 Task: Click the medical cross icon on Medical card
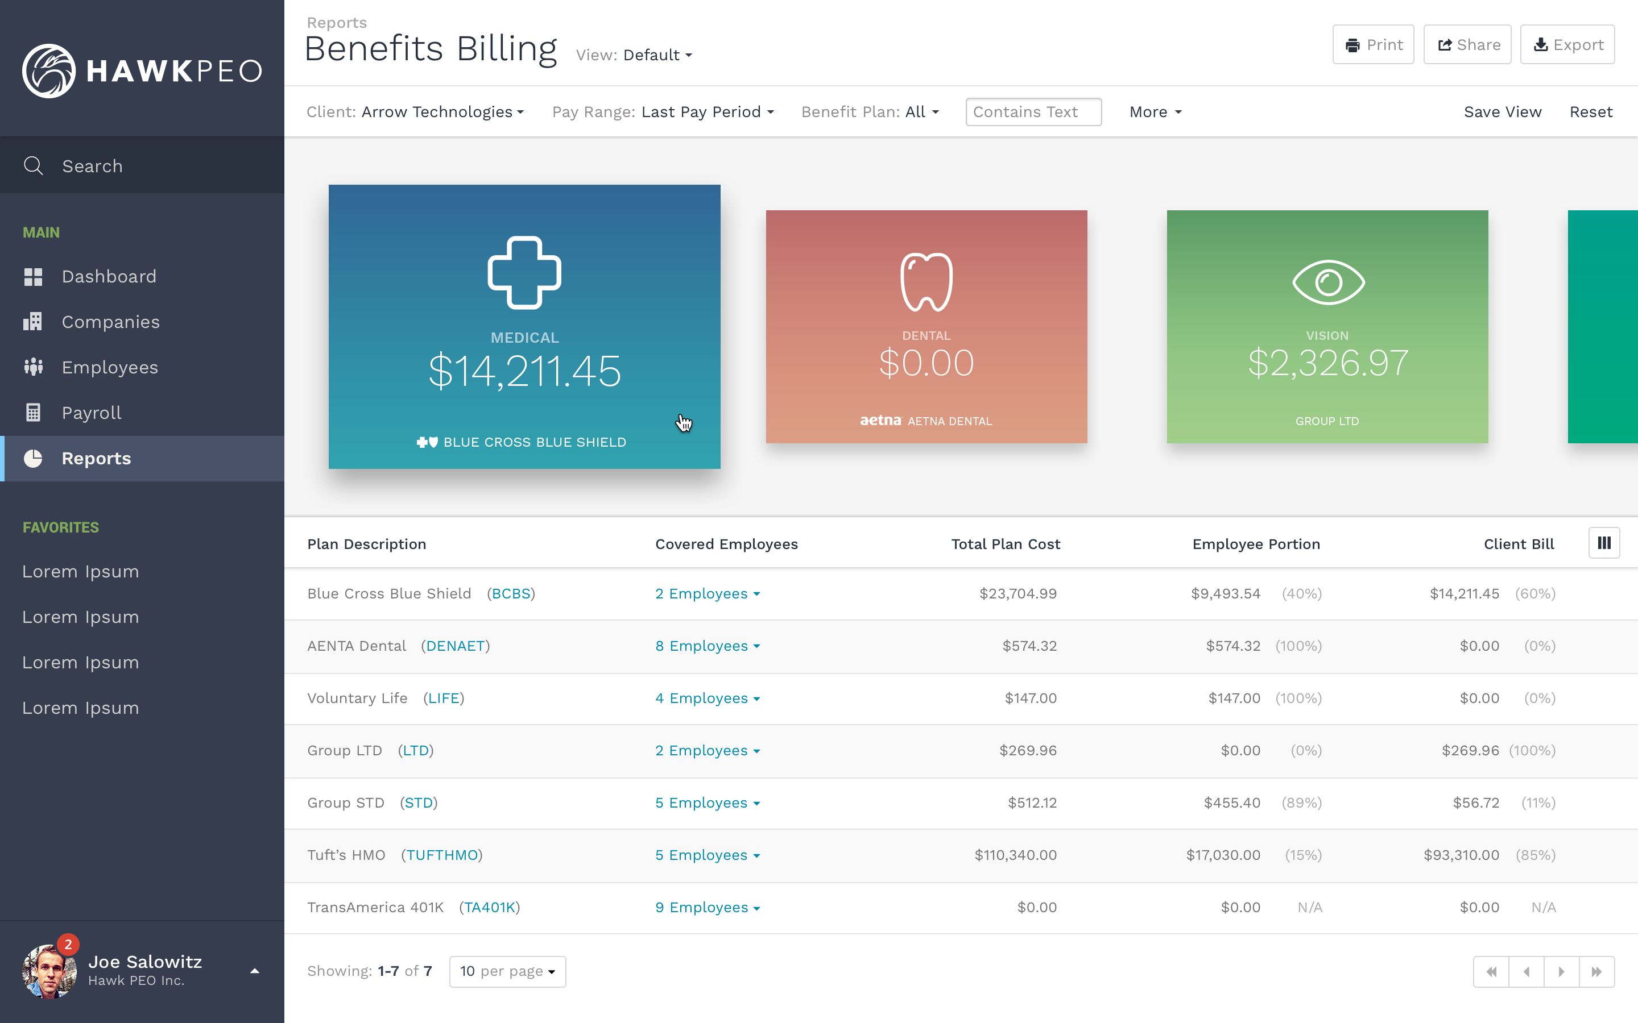(x=524, y=273)
